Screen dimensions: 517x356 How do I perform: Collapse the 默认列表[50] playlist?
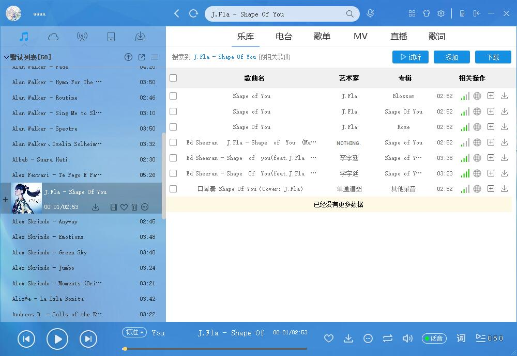[6, 57]
